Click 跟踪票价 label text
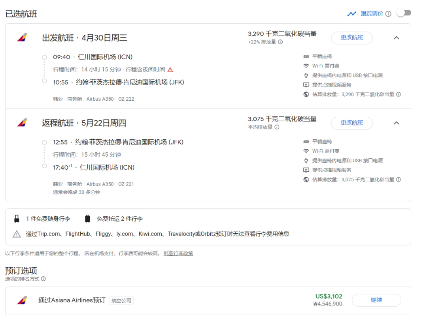This screenshot has height=315, width=427. coord(372,13)
